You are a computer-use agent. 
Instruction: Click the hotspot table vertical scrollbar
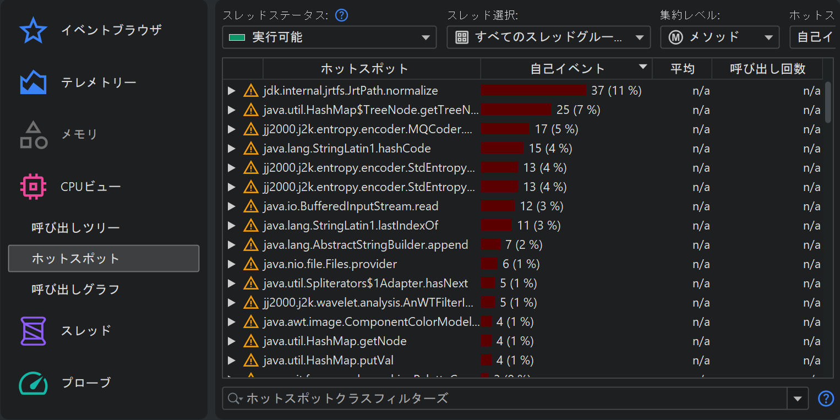click(828, 102)
